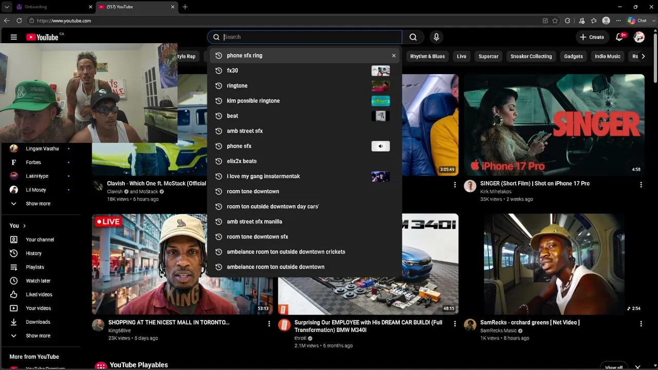Open the Create dropdown button
This screenshot has height=370, width=658.
pos(592,37)
